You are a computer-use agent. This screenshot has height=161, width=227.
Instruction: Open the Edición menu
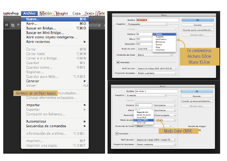click(x=46, y=13)
